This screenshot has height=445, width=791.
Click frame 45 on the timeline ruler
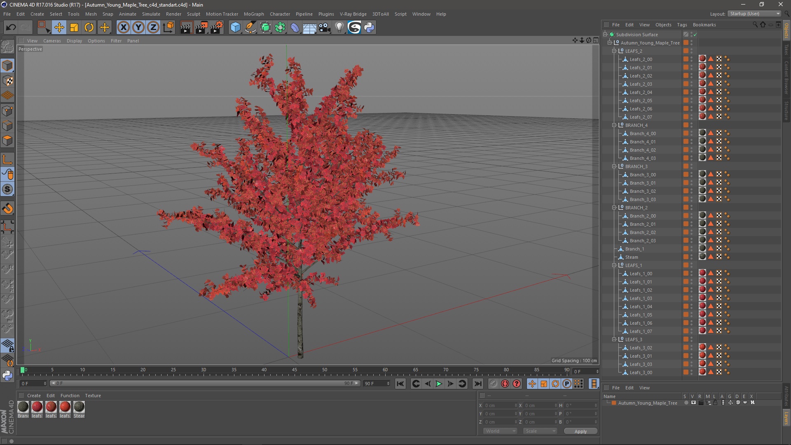click(x=294, y=370)
